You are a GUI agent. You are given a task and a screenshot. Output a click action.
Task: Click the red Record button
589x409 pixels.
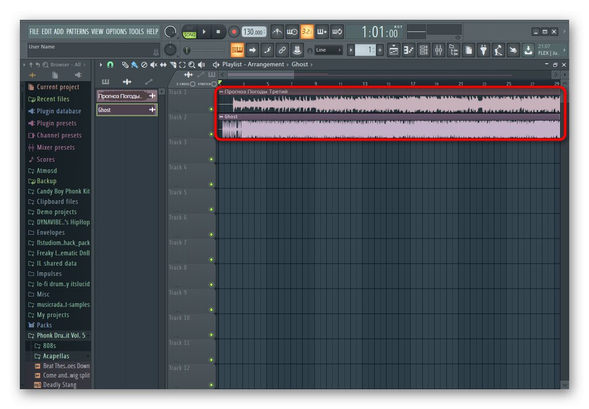point(234,32)
